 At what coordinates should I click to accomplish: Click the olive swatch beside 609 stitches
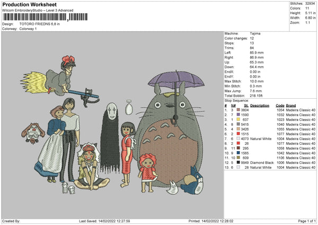click(238, 158)
